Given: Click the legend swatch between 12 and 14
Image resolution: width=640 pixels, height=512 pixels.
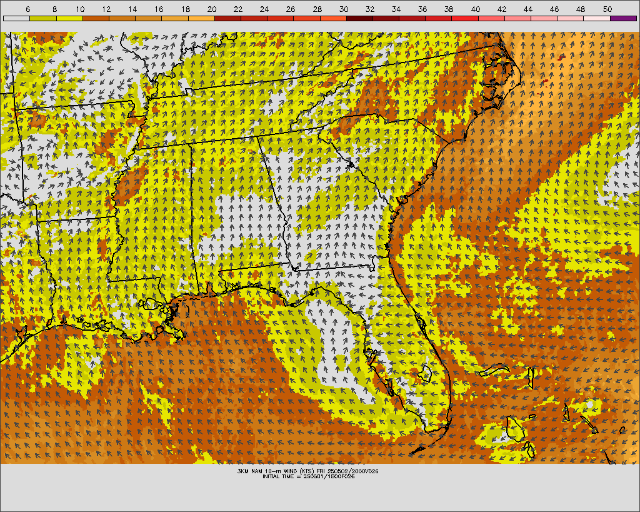Looking at the screenshot, I should (x=122, y=18).
